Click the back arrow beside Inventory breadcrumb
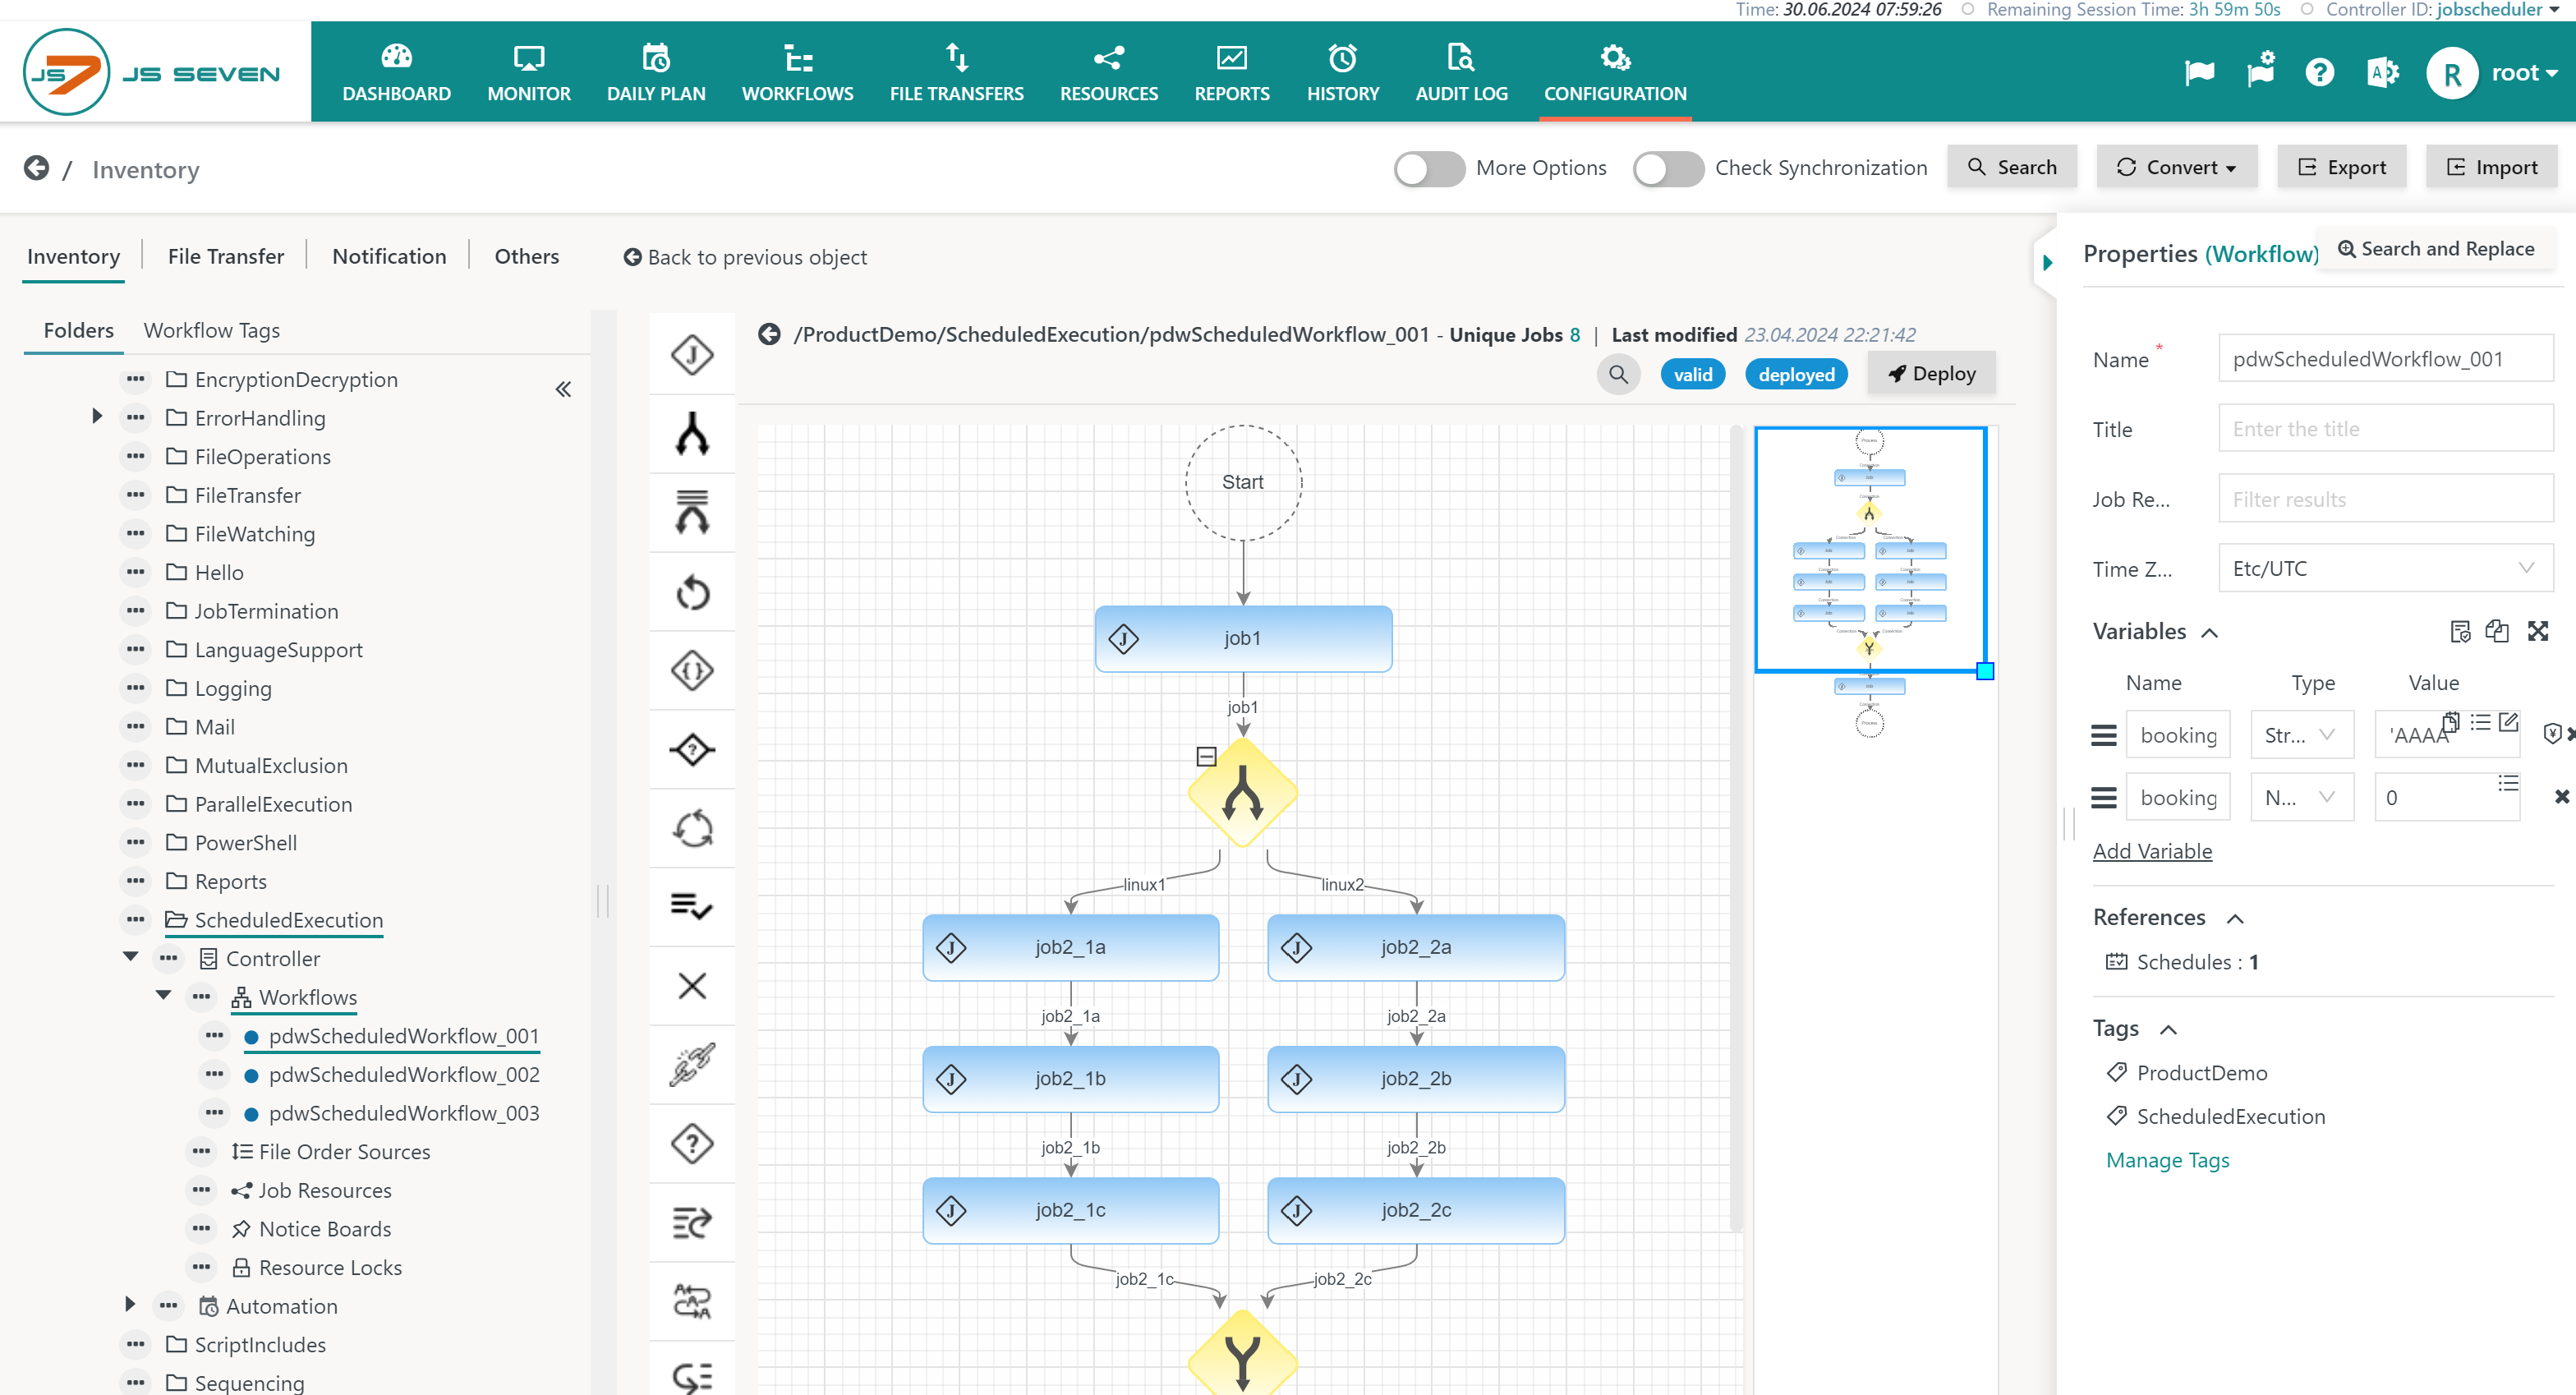Image resolution: width=2576 pixels, height=1395 pixels. point(36,168)
